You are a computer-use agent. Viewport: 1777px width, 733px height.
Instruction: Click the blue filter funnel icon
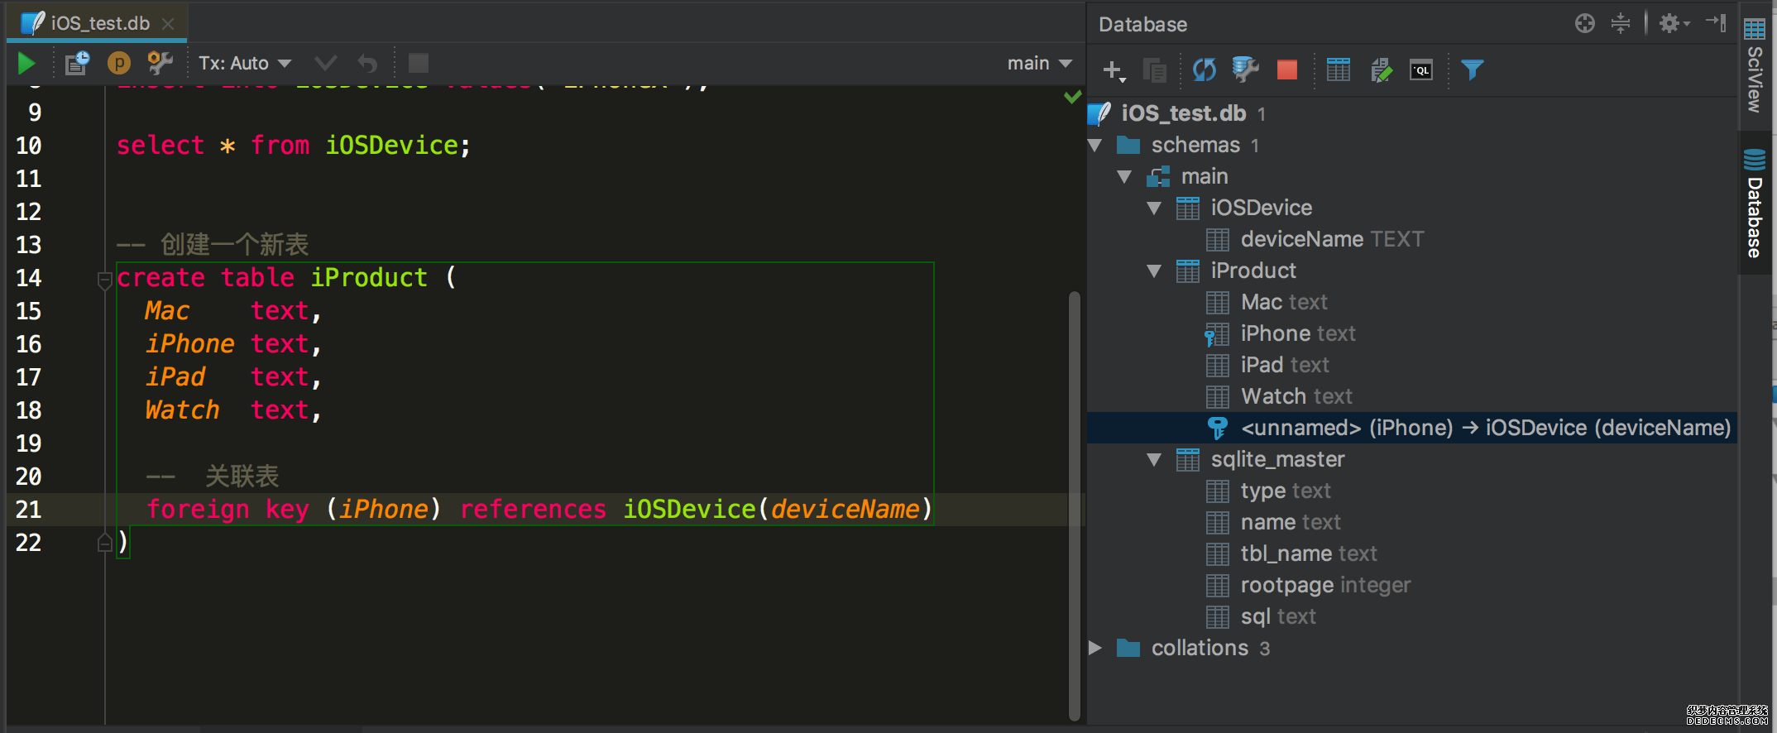coord(1472,70)
